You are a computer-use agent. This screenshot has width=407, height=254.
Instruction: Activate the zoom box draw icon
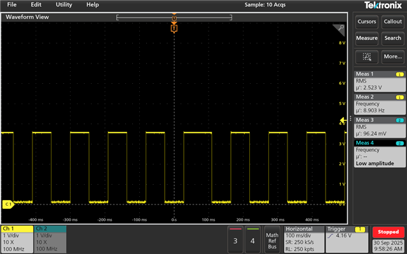367,57
